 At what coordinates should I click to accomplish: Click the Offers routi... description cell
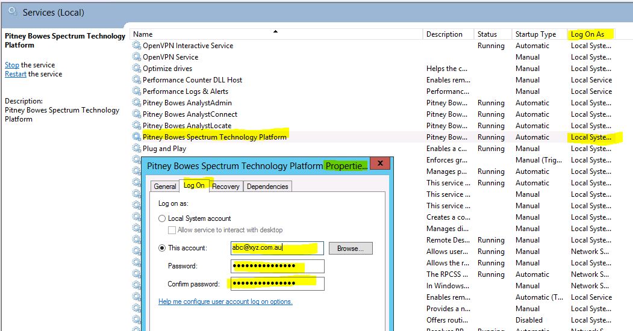[447, 320]
